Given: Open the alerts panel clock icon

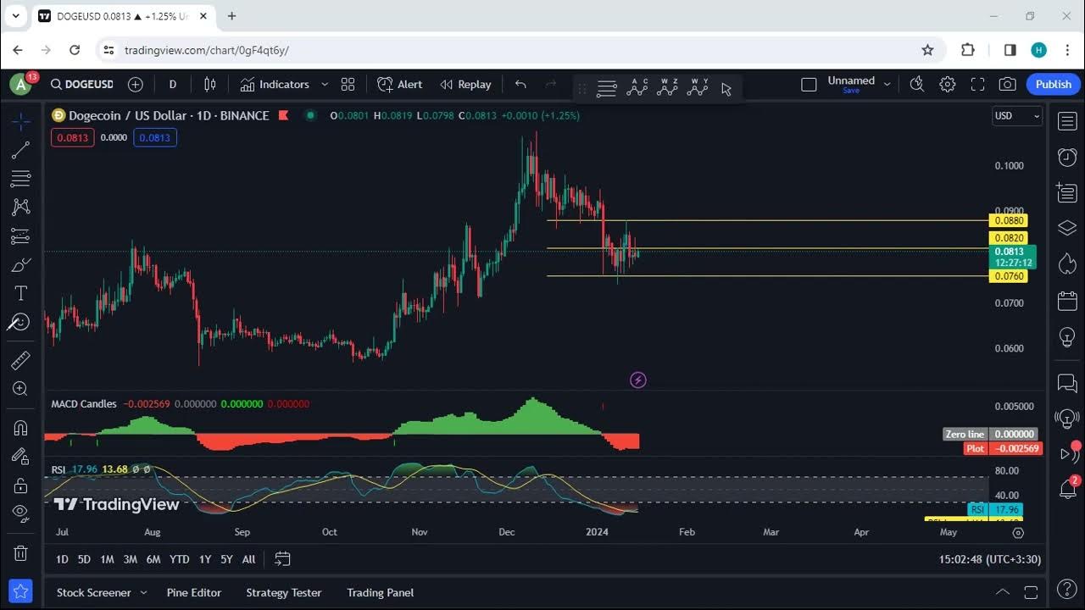Looking at the screenshot, I should [1067, 157].
